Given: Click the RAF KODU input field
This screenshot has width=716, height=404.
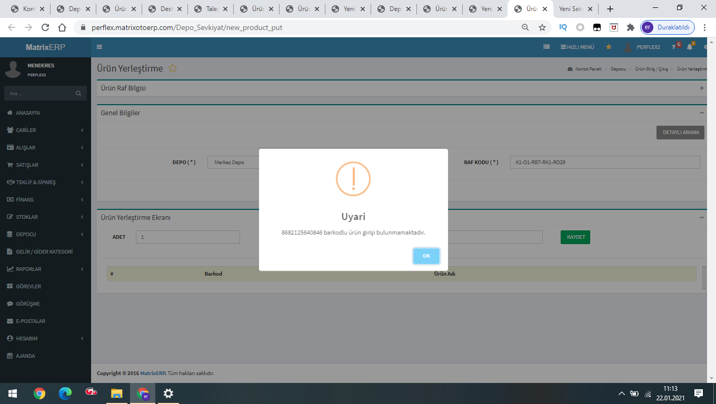Looking at the screenshot, I should pyautogui.click(x=604, y=163).
